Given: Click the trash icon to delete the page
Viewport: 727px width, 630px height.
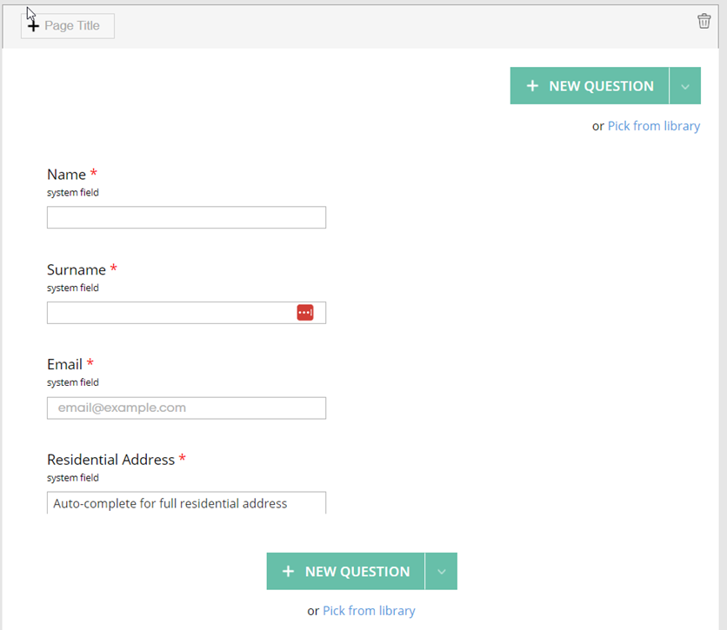Looking at the screenshot, I should [x=704, y=21].
